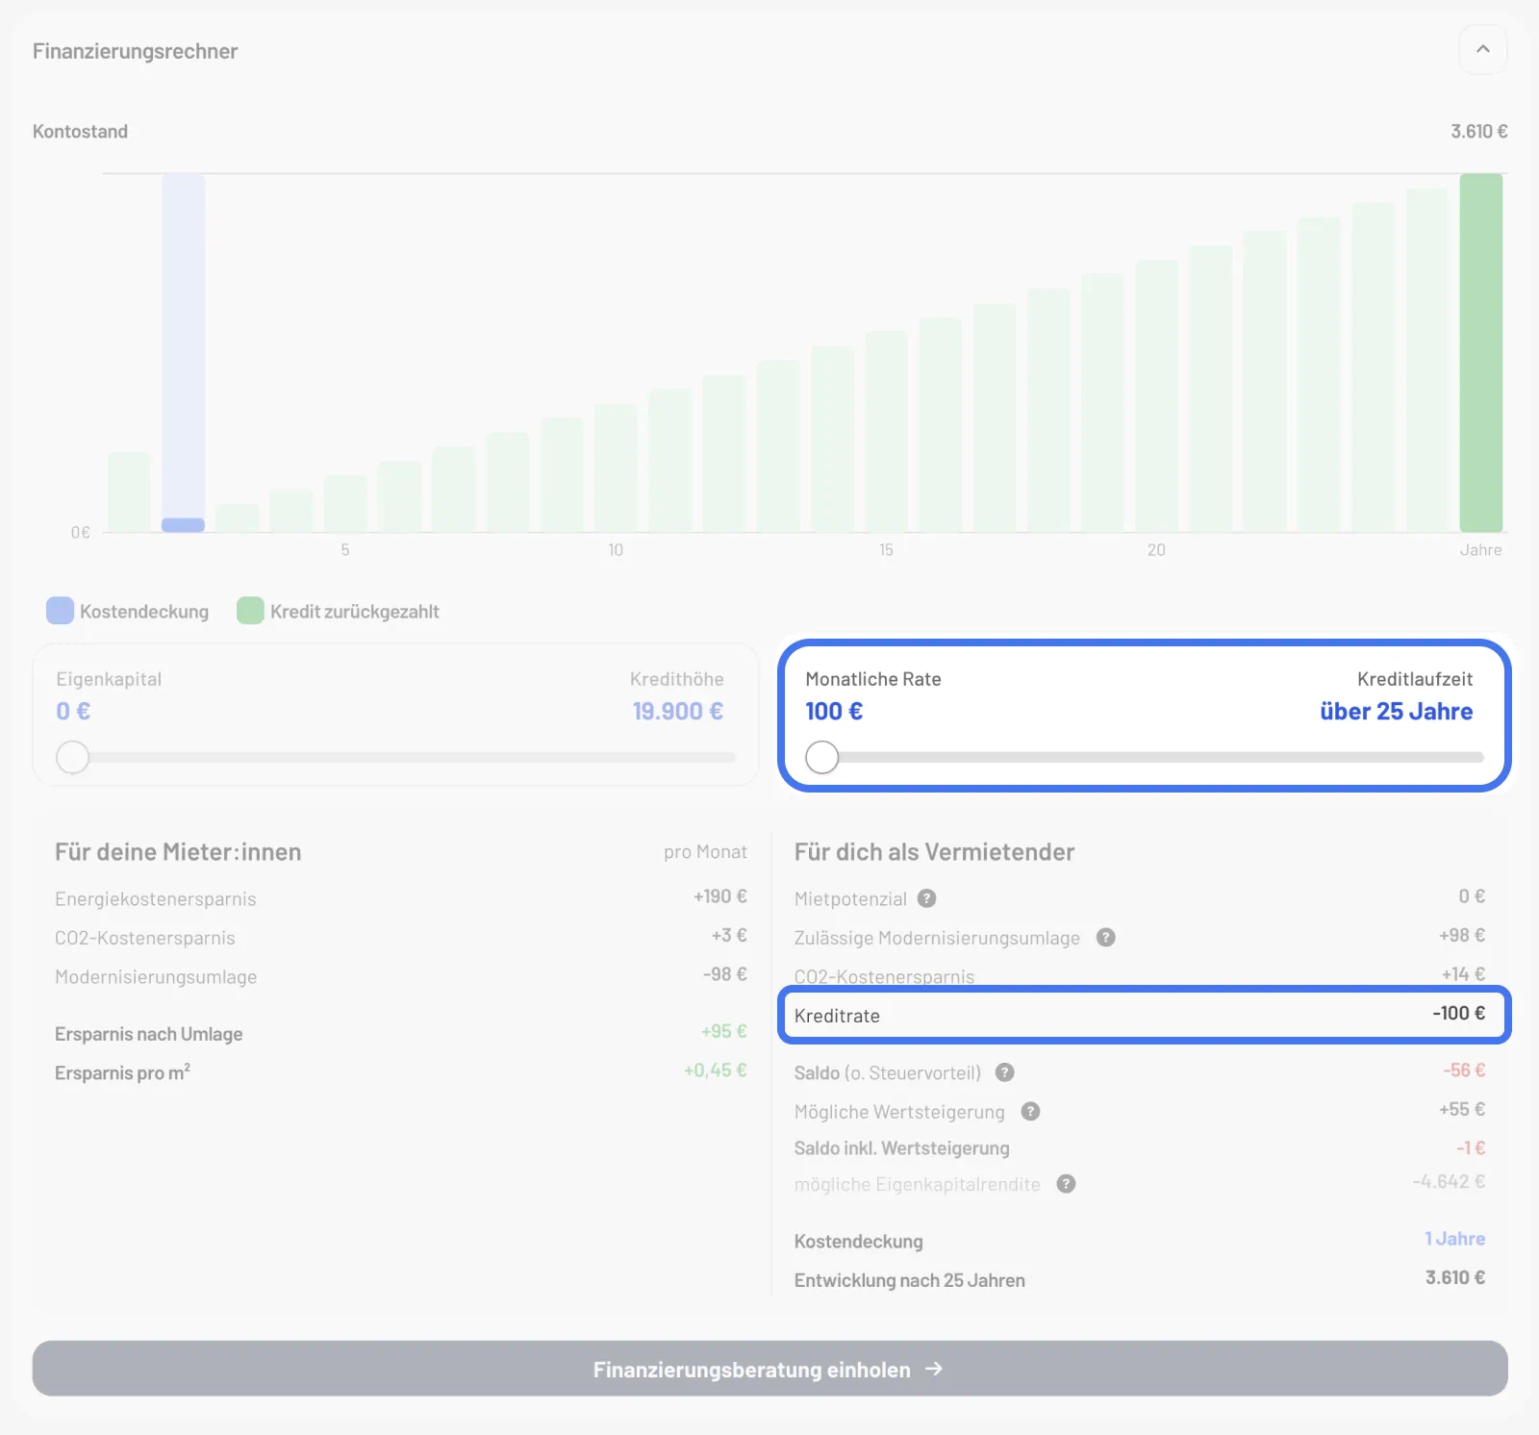Image resolution: width=1539 pixels, height=1435 pixels.
Task: Click the über 25 Jahre Kreditlaufzeit value
Action: coord(1396,712)
